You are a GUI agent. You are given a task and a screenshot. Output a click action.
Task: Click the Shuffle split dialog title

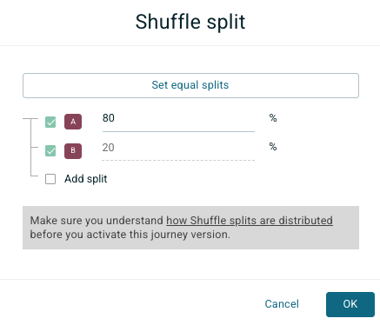click(x=190, y=23)
